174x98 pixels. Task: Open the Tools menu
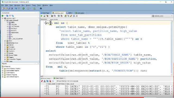click(x=39, y=5)
